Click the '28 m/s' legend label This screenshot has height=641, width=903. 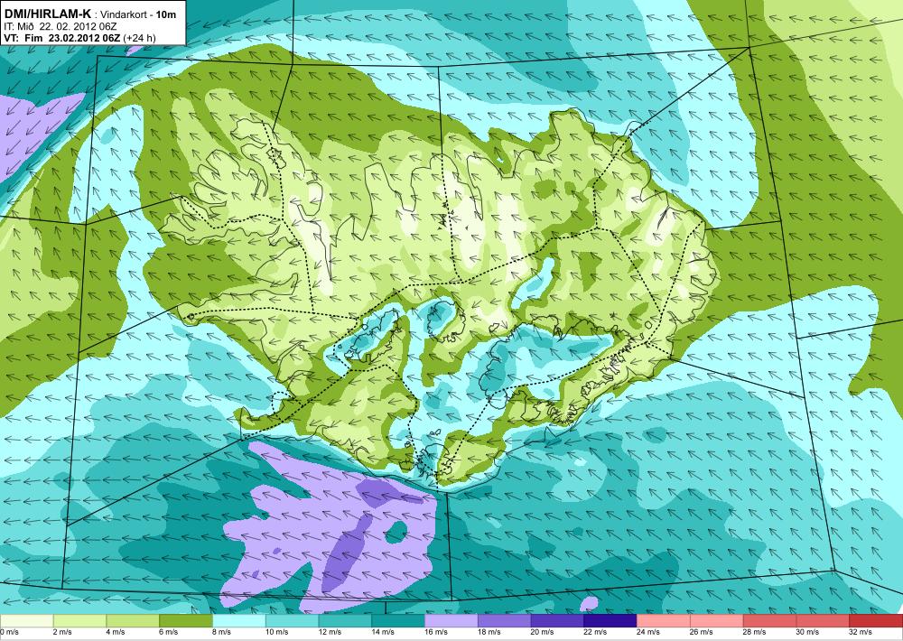755,632
